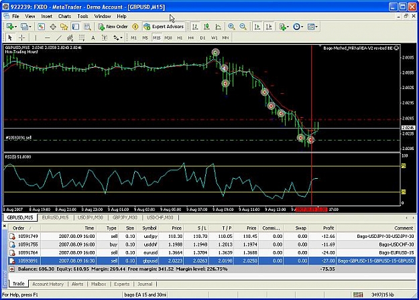Select the Fibonacci Retracement tool

82,38
